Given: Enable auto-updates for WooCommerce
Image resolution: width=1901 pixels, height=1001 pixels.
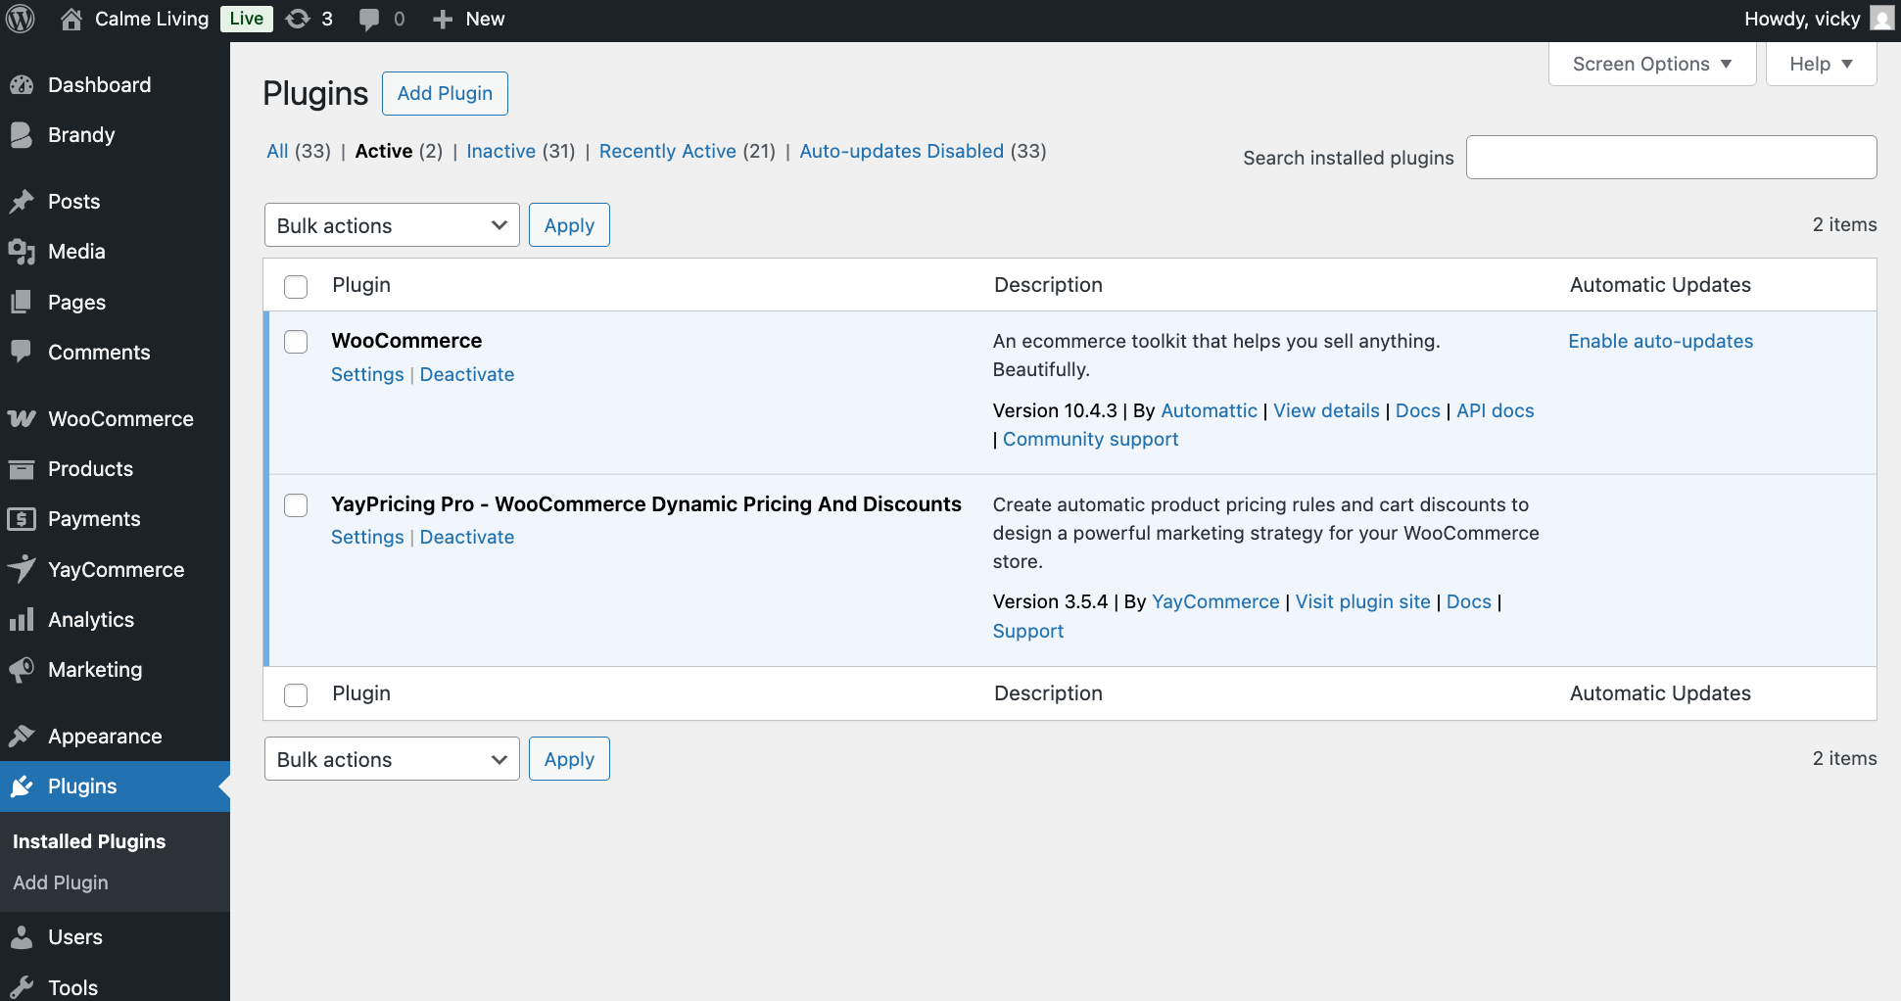Looking at the screenshot, I should pos(1660,341).
